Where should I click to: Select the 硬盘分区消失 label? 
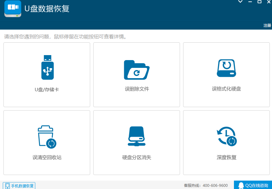pos(137,158)
